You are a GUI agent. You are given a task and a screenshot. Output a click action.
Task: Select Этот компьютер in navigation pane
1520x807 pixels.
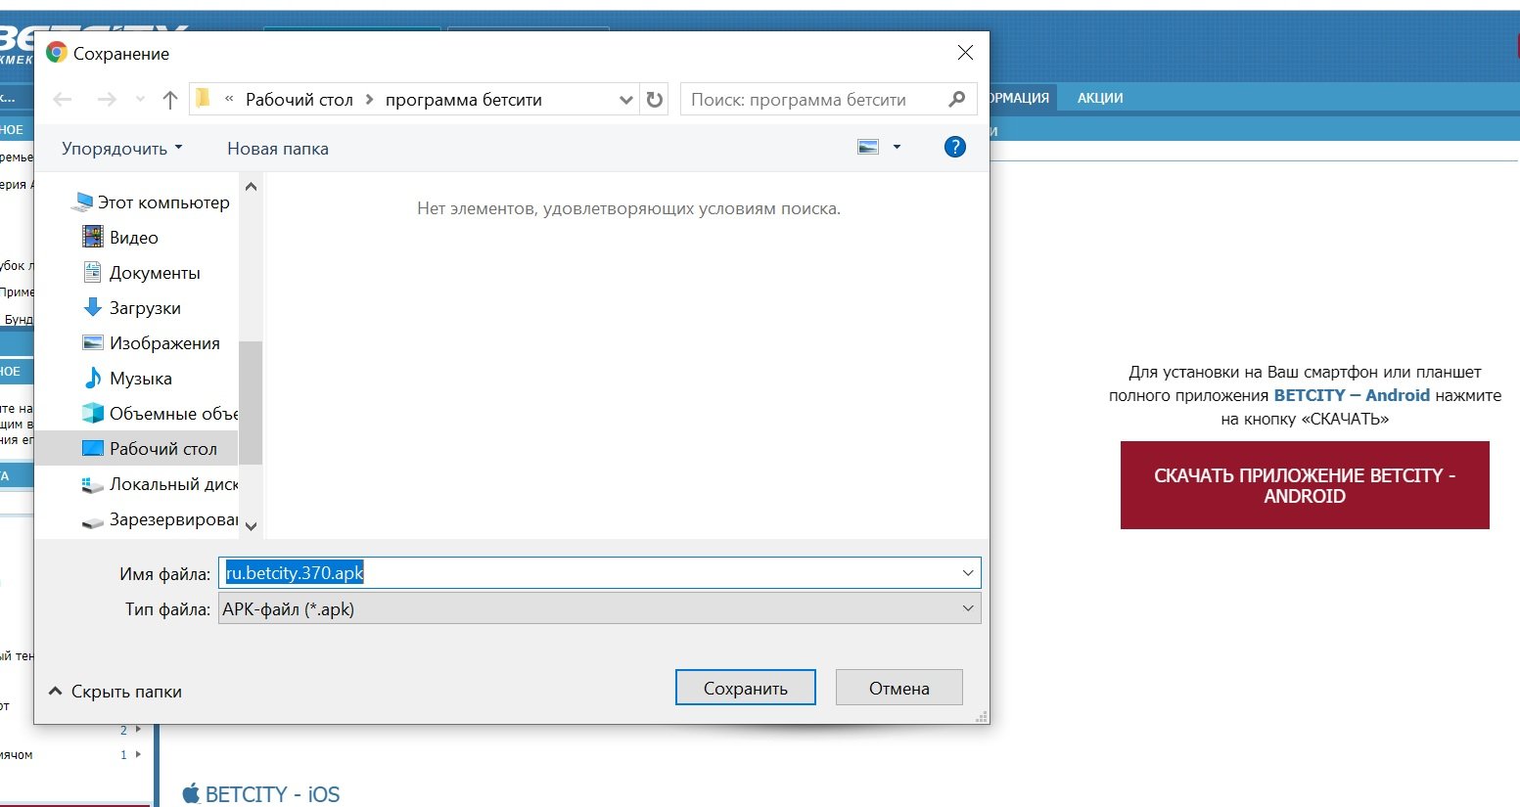(162, 202)
